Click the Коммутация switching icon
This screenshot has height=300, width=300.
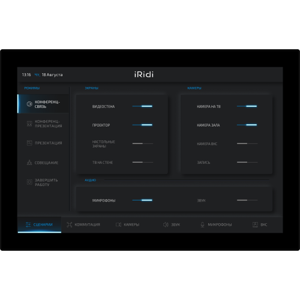[x=70, y=224]
